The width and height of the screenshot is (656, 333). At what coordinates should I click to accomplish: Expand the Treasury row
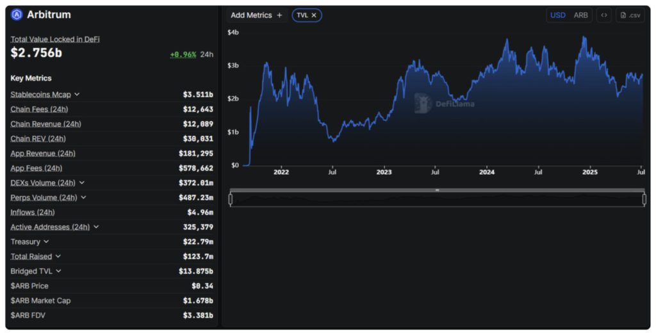(x=46, y=242)
